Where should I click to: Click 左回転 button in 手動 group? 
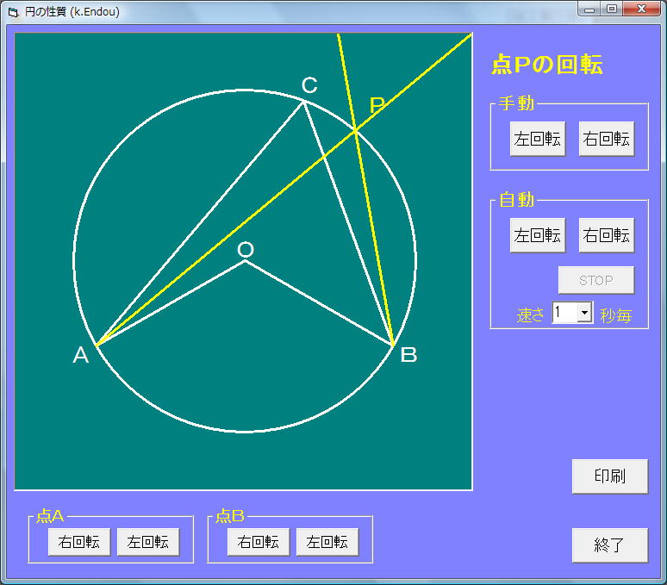(x=538, y=139)
